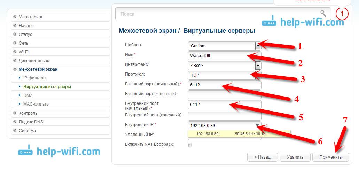The width and height of the screenshot is (359, 169).
Task: Open the notification counter circle icon
Action: [x=342, y=14]
